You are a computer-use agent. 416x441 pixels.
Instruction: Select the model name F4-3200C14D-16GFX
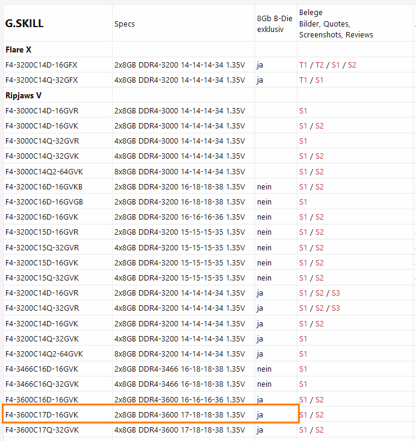(x=42, y=65)
